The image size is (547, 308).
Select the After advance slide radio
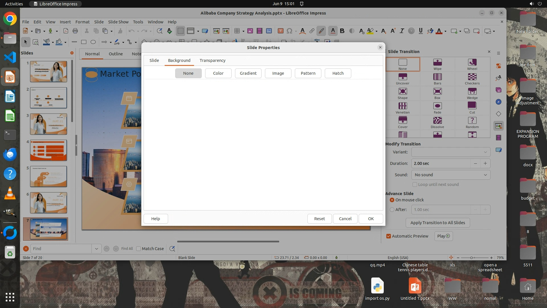[392, 210]
